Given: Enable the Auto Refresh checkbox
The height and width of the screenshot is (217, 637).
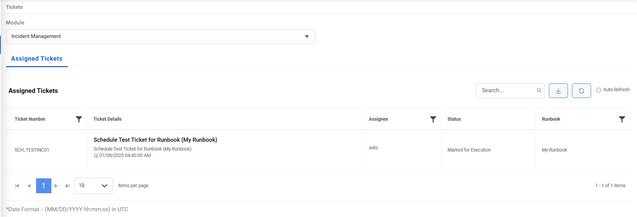Looking at the screenshot, I should tap(599, 90).
